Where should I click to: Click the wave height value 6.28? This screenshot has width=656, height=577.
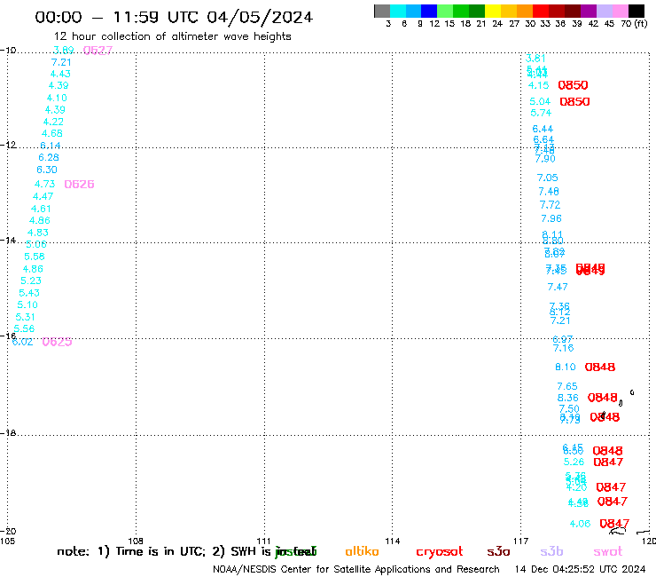pos(49,157)
